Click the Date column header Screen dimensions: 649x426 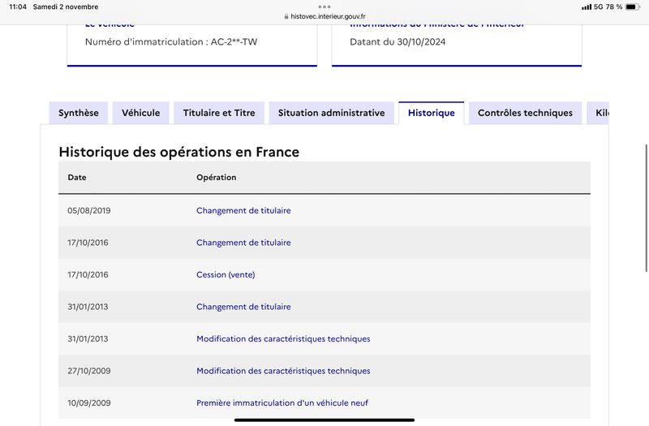(77, 177)
